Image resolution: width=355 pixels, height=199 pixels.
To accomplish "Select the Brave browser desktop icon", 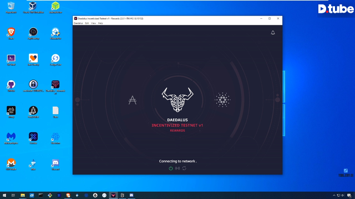I will [11, 34].
